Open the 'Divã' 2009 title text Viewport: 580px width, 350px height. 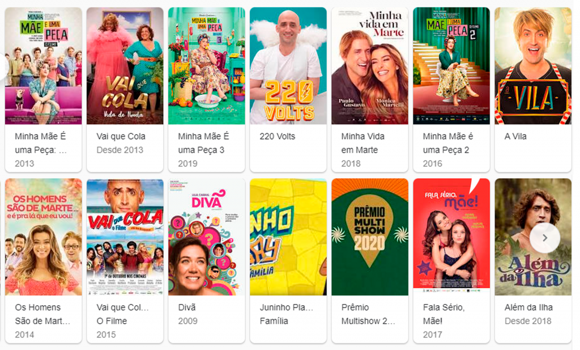pyautogui.click(x=187, y=307)
